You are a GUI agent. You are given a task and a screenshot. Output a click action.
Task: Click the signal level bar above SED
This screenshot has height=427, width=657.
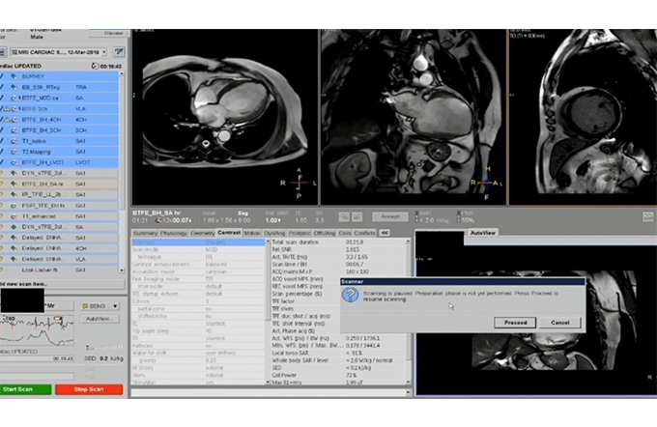tap(104, 348)
